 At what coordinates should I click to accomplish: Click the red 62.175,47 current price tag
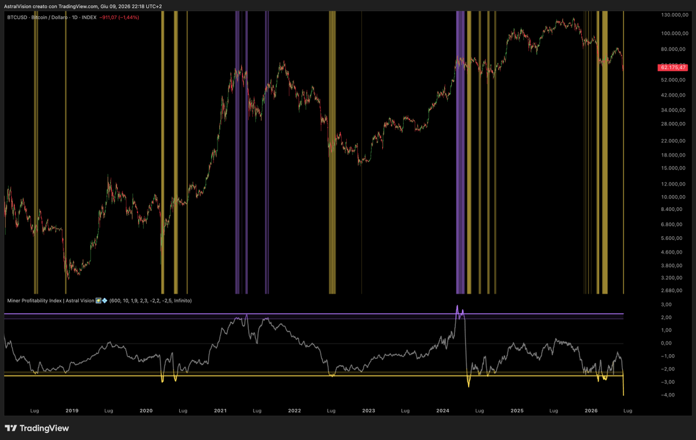(673, 68)
